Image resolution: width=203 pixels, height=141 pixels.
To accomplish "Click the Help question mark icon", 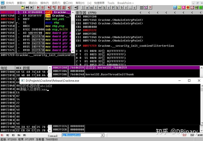I will click(150, 8).
